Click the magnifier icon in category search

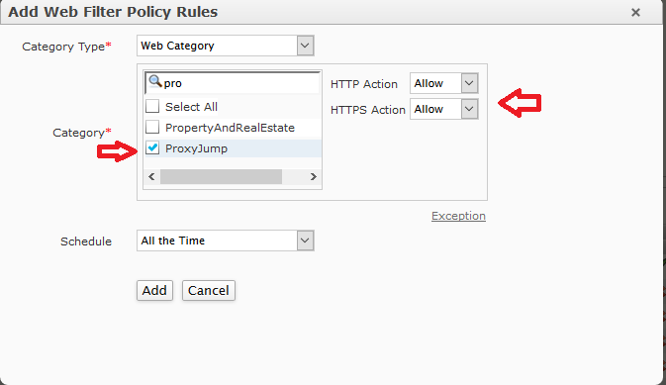point(155,81)
